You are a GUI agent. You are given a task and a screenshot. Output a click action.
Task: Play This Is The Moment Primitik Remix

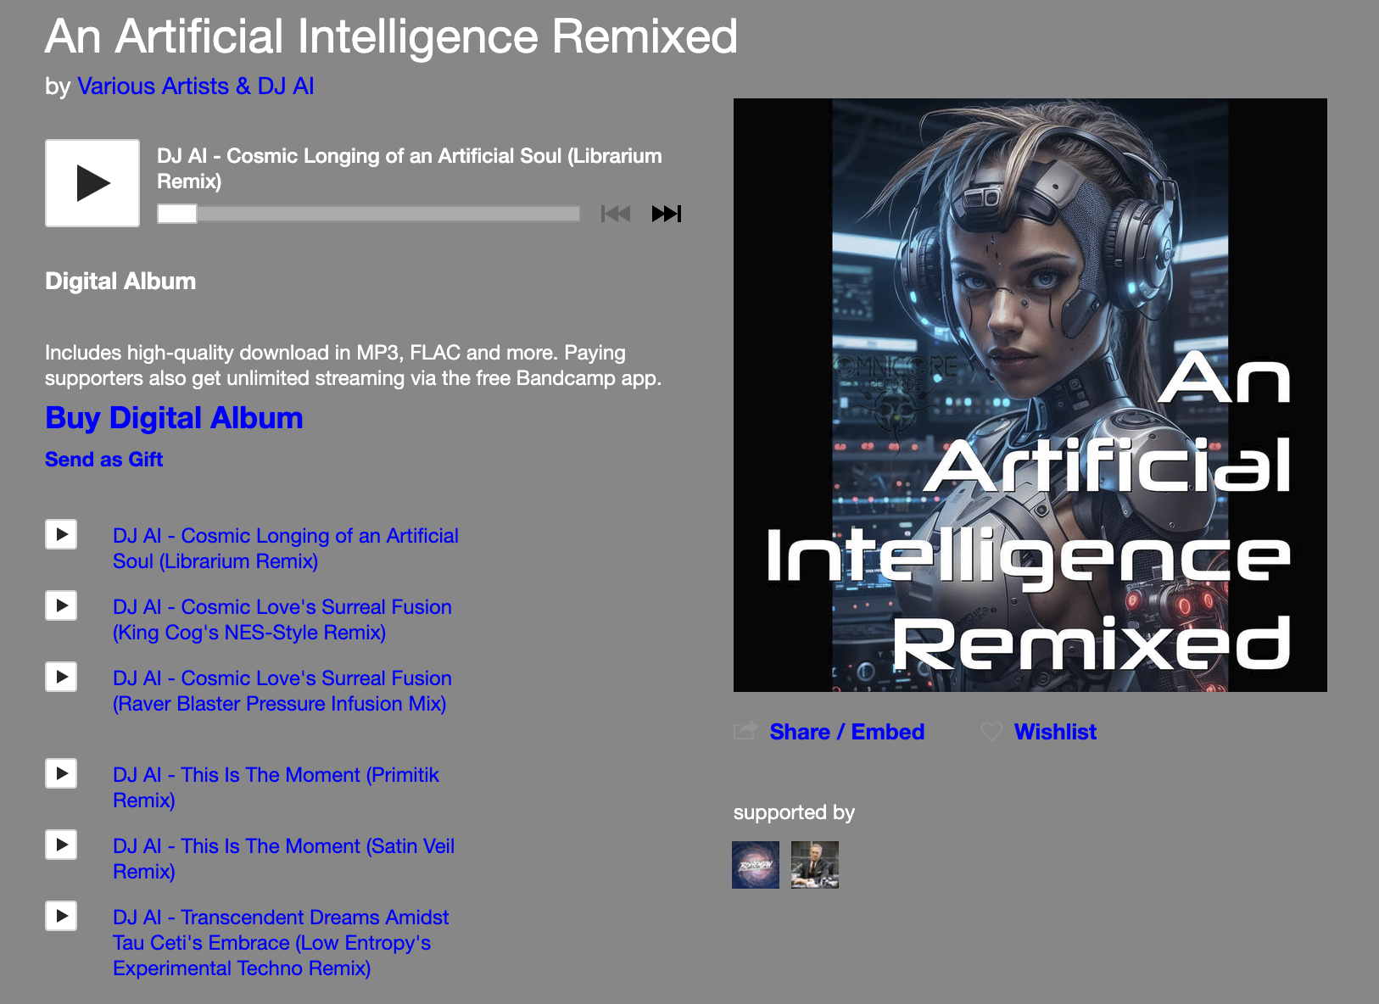coord(61,773)
